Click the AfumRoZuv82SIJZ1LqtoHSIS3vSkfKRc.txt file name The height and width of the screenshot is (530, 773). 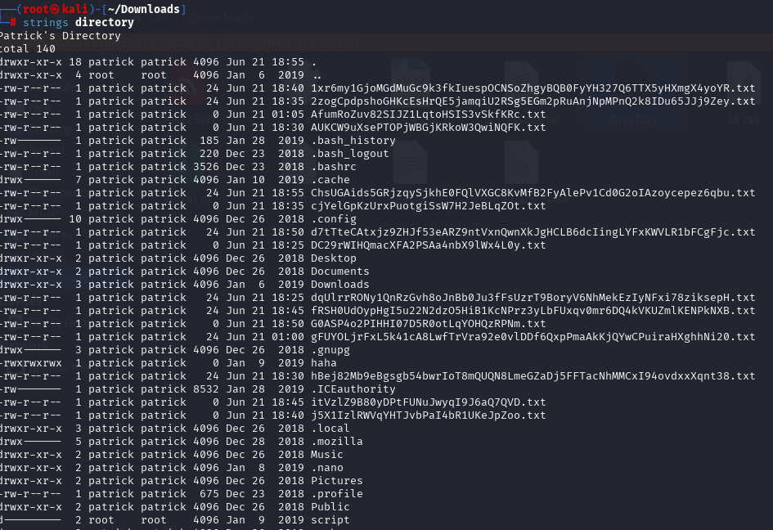[x=429, y=115]
